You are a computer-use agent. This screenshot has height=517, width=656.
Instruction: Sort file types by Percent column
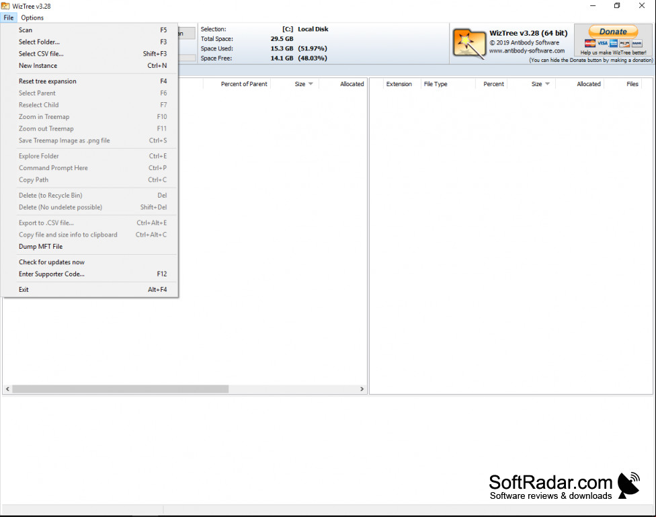pyautogui.click(x=491, y=84)
